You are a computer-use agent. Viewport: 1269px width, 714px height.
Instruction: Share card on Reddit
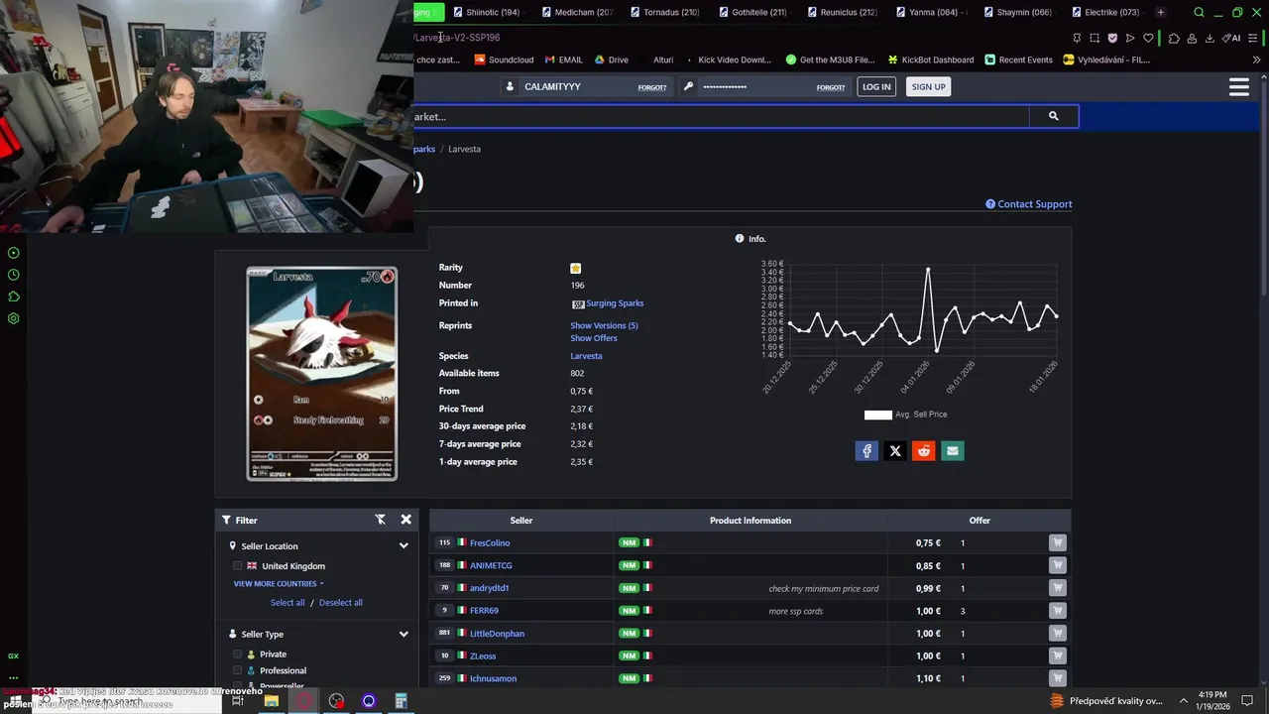pos(924,451)
